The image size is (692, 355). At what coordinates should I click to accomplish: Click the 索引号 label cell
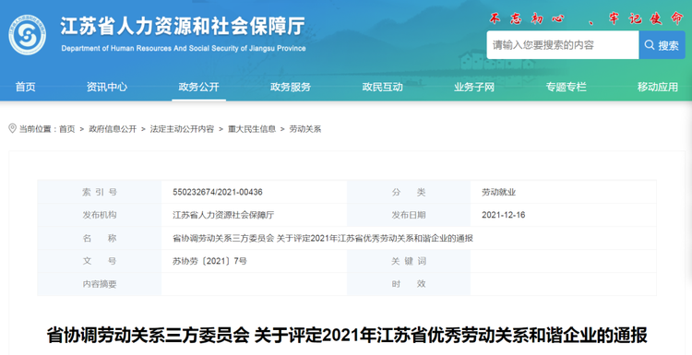(100, 193)
